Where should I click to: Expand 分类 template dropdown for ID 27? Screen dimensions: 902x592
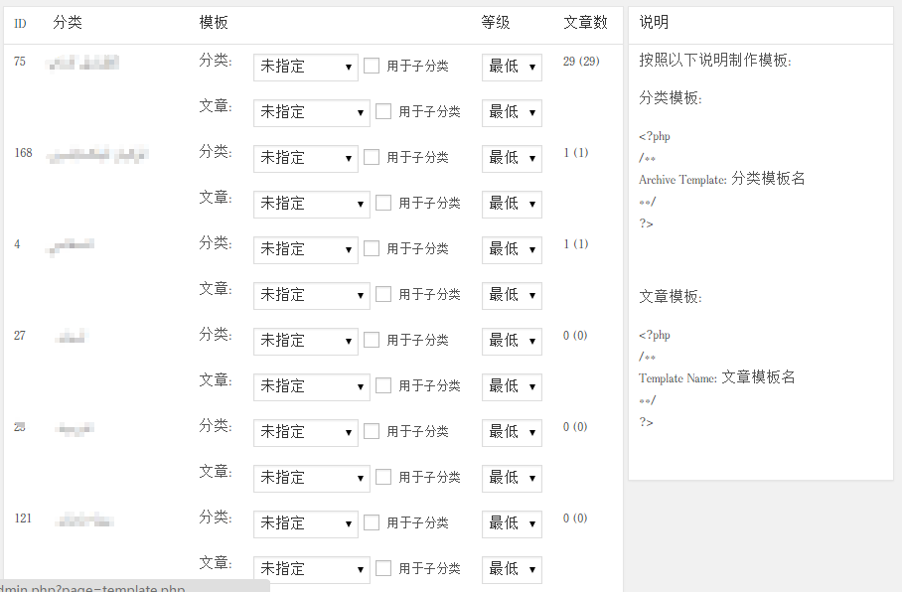305,341
